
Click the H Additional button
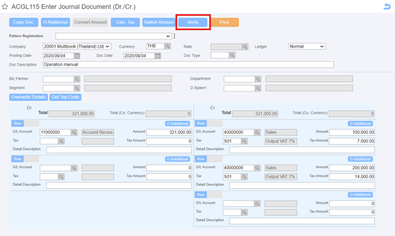click(x=56, y=22)
